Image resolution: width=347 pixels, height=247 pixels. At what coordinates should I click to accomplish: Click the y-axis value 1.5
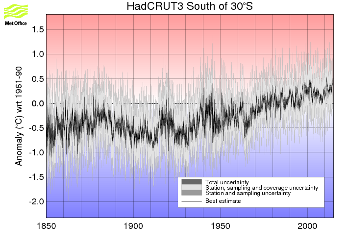click(38, 29)
